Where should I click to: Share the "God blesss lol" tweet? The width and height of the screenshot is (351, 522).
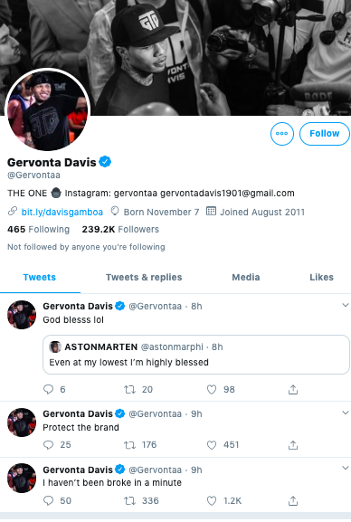click(x=293, y=389)
